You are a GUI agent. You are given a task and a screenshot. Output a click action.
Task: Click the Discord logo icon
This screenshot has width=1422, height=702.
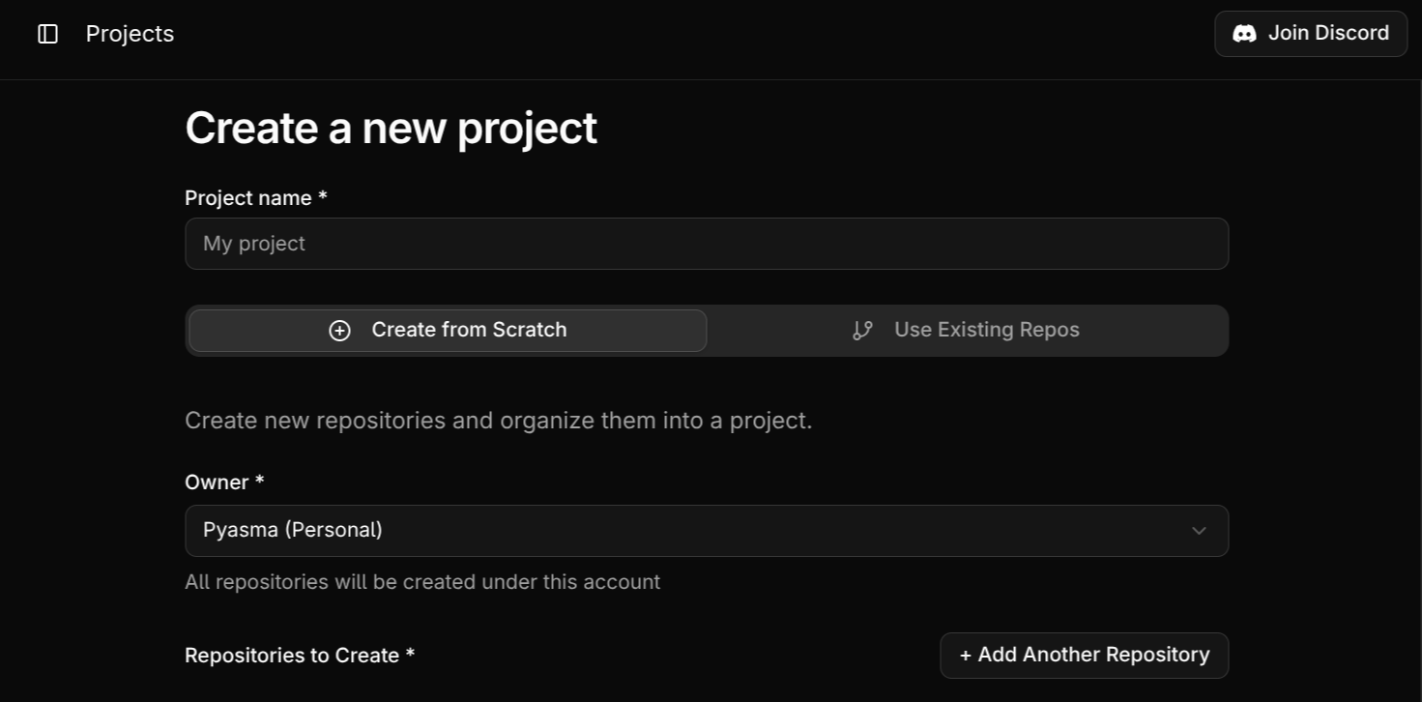coord(1245,33)
